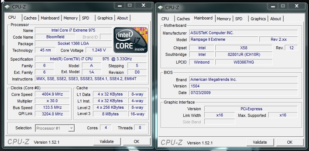Click the Stepping value '5'
This screenshot has width=309, height=151.
pos(137,65)
